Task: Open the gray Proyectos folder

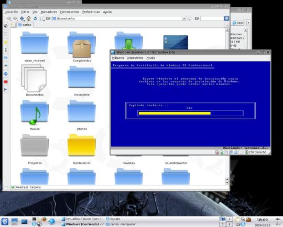Action: pyautogui.click(x=35, y=146)
